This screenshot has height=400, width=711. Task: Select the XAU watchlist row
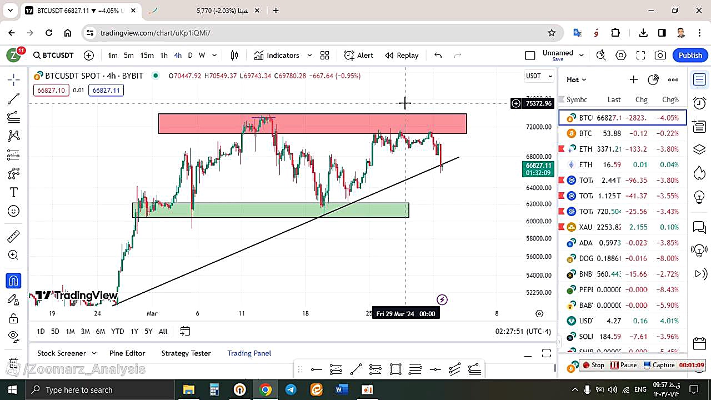(x=623, y=227)
